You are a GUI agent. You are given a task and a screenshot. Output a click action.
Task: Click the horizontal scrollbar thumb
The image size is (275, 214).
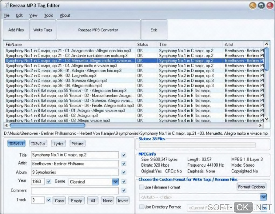coord(47,125)
